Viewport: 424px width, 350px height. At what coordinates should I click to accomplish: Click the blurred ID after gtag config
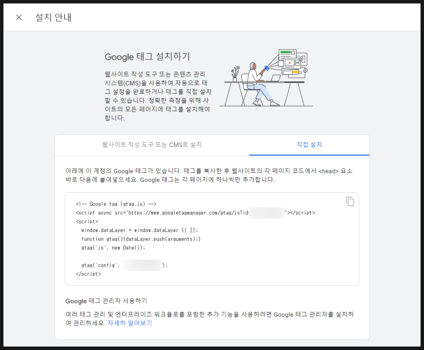click(x=142, y=265)
